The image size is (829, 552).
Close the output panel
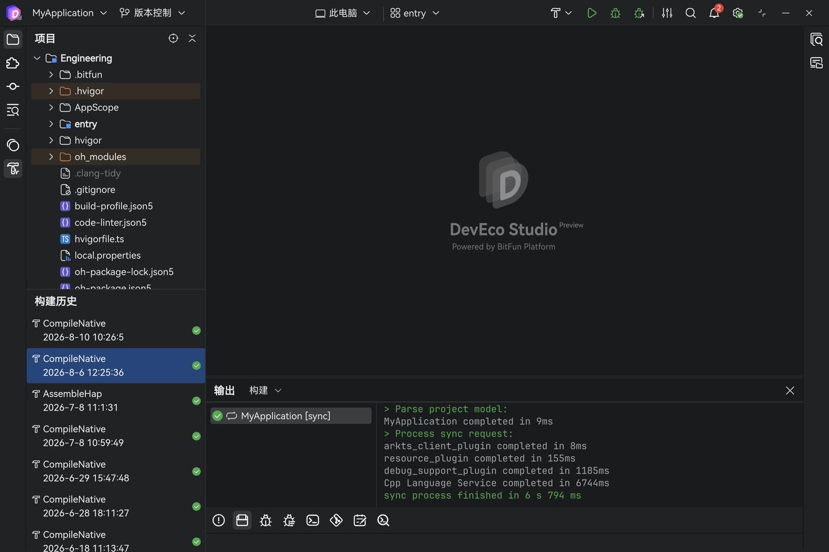click(x=790, y=390)
